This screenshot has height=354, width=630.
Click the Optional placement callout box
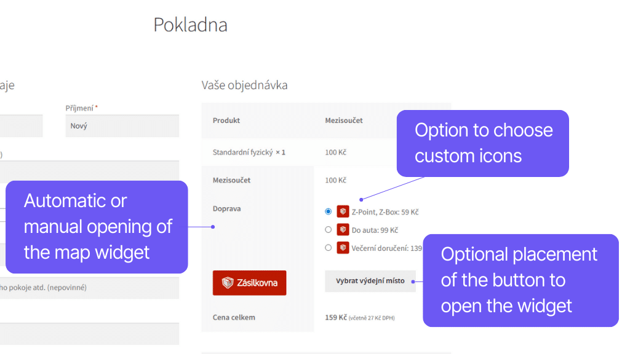tap(520, 280)
